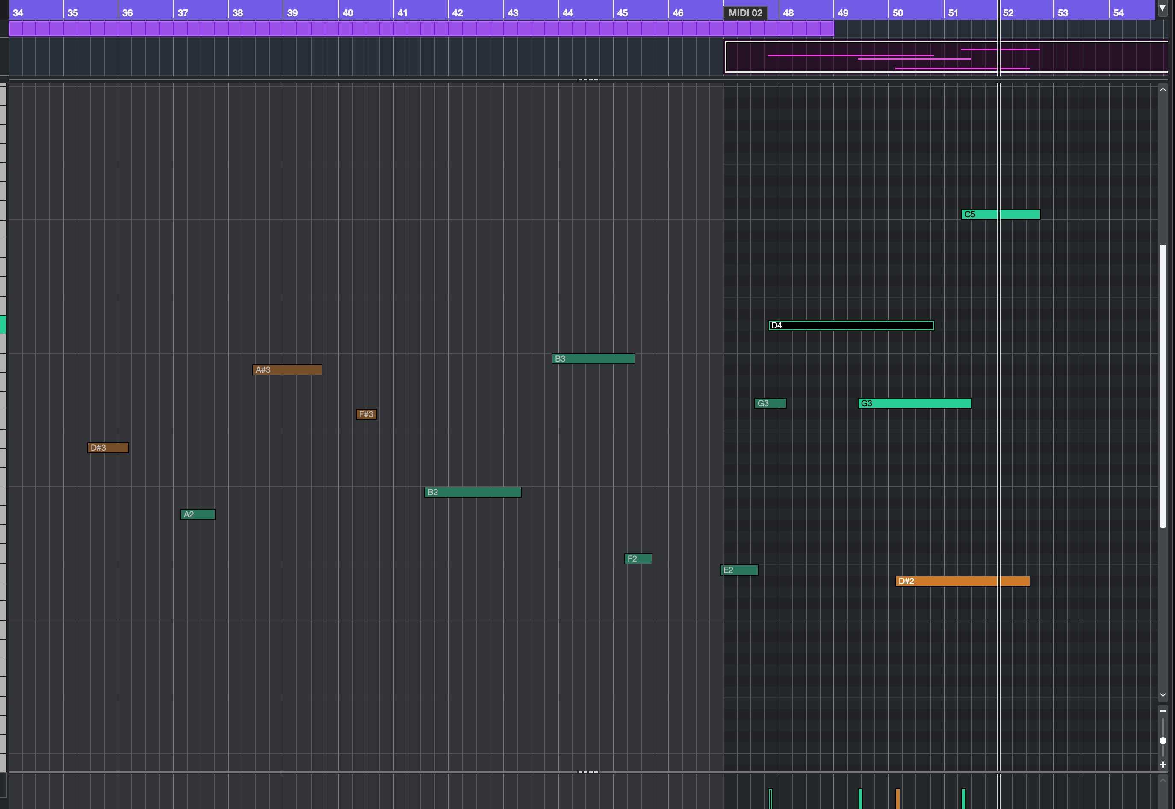This screenshot has height=809, width=1175.
Task: Click the vertical scrollbar thumb
Action: 1163,385
